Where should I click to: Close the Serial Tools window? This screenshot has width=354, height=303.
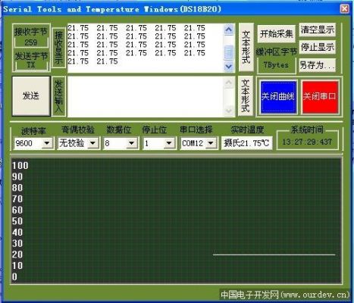click(344, 9)
